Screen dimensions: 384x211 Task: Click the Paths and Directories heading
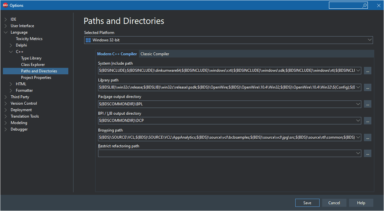coord(124,21)
